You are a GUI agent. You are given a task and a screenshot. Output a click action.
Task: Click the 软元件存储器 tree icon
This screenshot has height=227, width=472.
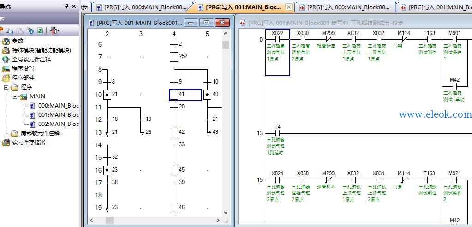pos(6,143)
